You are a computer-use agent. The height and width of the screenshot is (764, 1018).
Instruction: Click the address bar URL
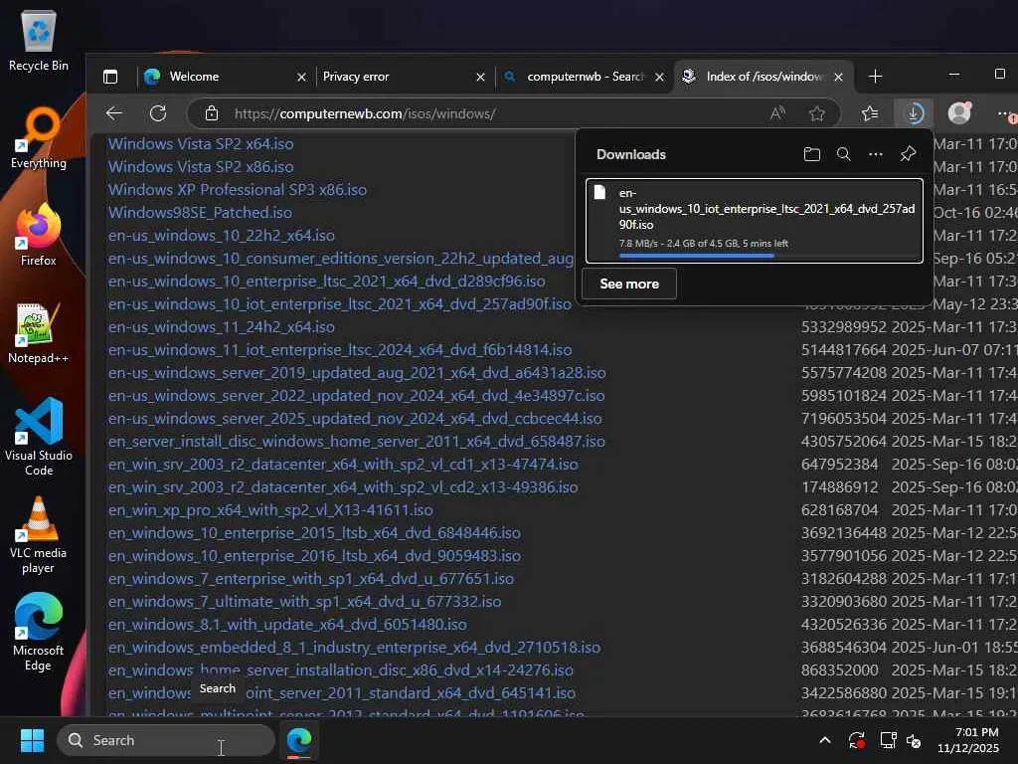(x=365, y=113)
